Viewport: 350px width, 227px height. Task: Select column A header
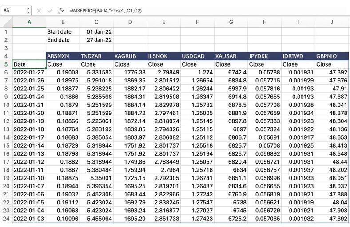coord(29,23)
